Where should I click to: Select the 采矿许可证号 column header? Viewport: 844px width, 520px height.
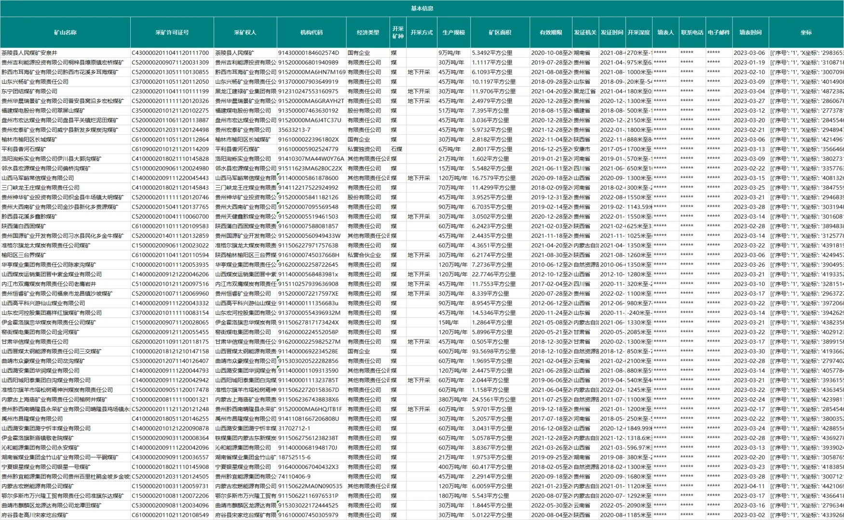coord(172,32)
